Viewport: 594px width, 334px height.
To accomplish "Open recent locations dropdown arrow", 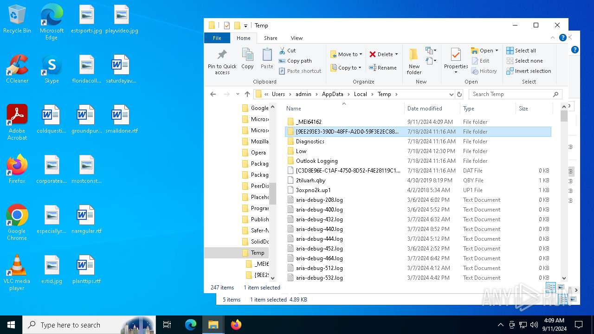I will [238, 94].
